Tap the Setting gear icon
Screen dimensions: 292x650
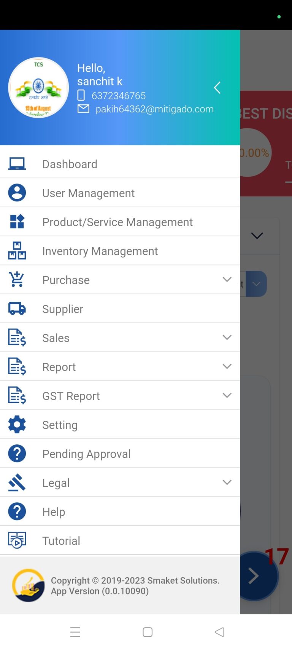pos(17,424)
